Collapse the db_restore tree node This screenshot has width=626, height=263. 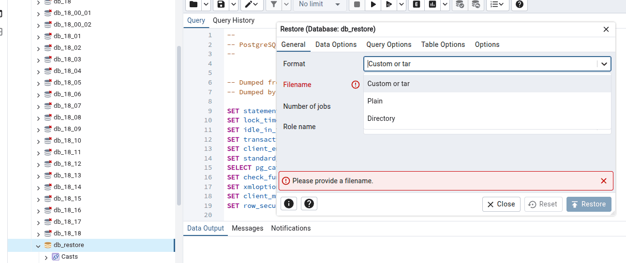[38, 245]
